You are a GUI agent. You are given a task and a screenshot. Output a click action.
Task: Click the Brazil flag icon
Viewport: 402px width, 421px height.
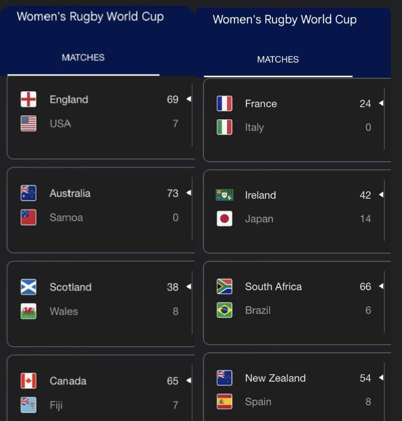224,310
